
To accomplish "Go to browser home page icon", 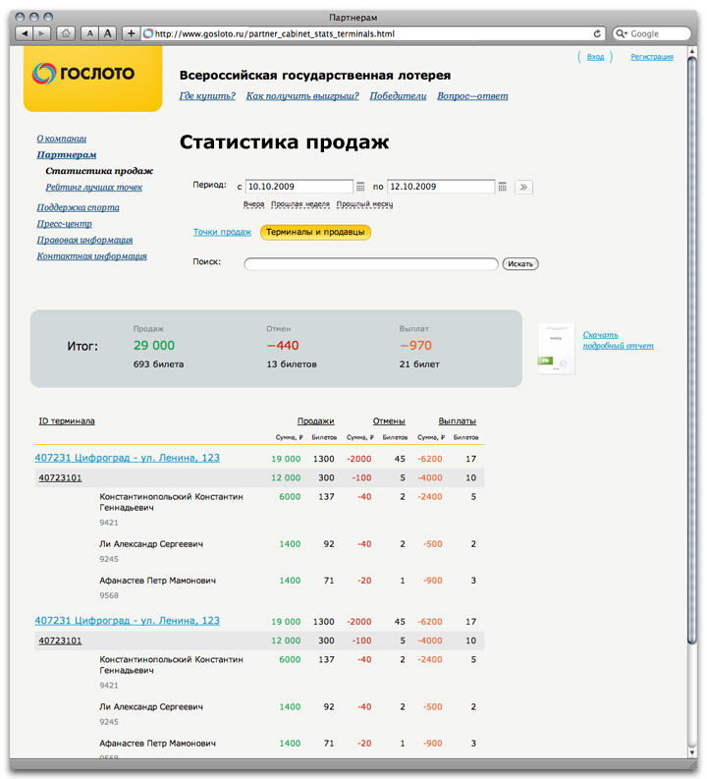I will tap(65, 33).
